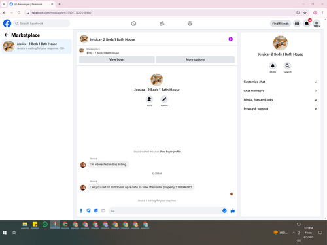Expand the Customize chat section

point(280,82)
